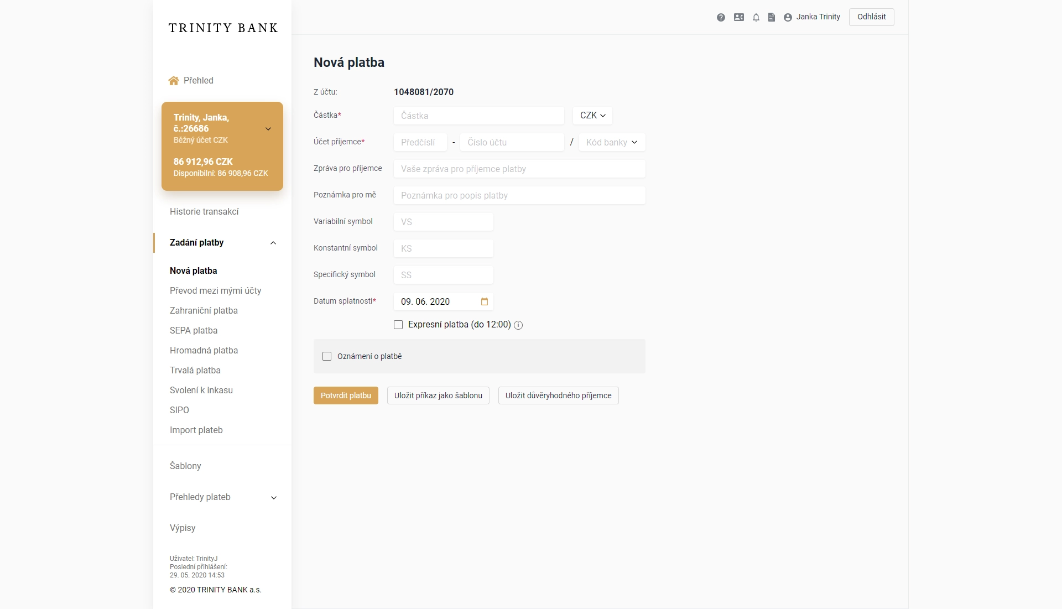Click the Potvrdit platbu button

tap(346, 395)
